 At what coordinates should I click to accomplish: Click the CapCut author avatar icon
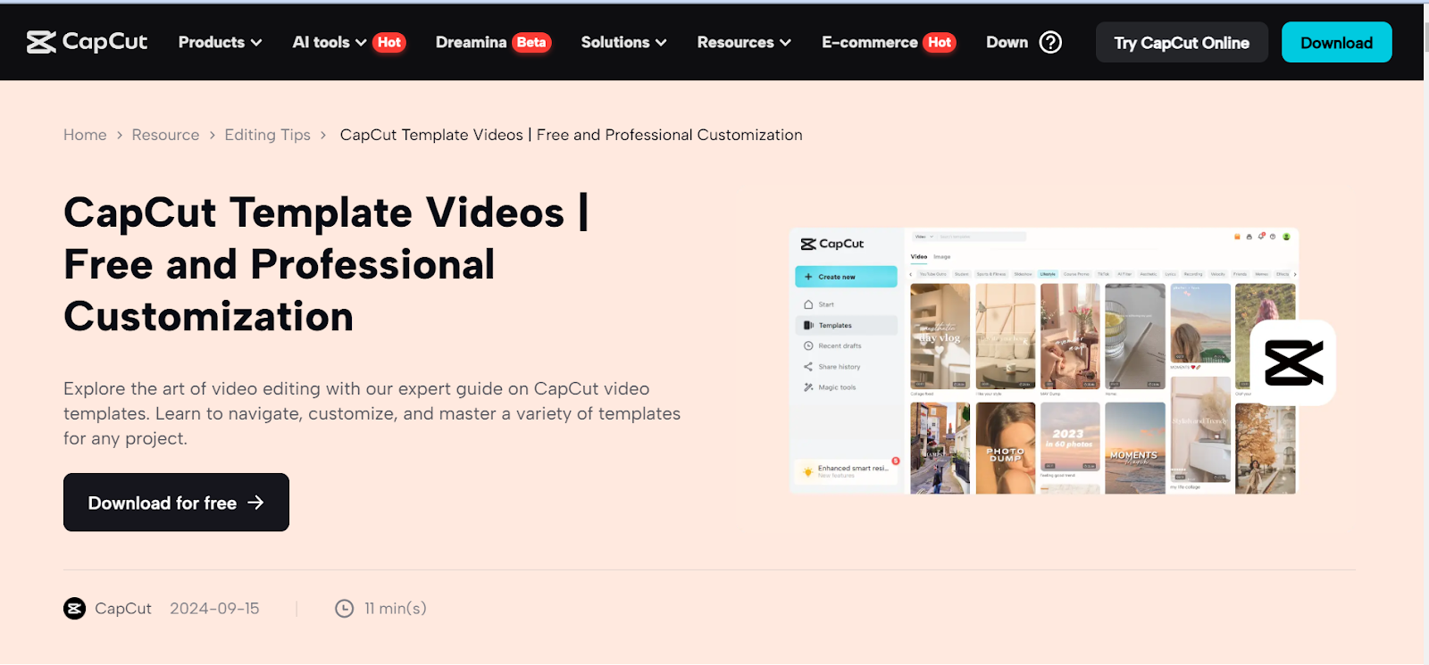point(74,609)
